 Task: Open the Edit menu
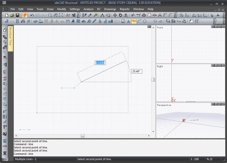(x=21, y=9)
